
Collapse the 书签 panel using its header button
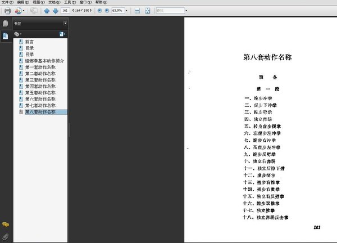pyautogui.click(x=65, y=23)
